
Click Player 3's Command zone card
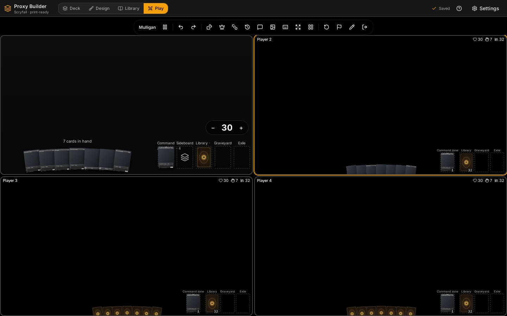coord(193,303)
